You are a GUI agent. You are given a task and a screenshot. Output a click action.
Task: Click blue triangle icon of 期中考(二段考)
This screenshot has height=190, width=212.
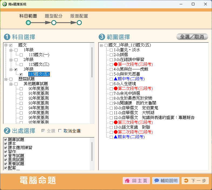pyautogui.click(x=116, y=79)
